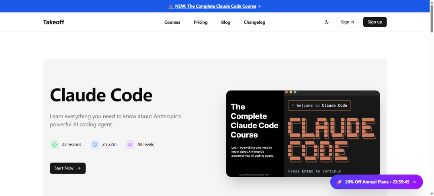Open the Courses menu item
Screen dimensions: 434x196
172,22
